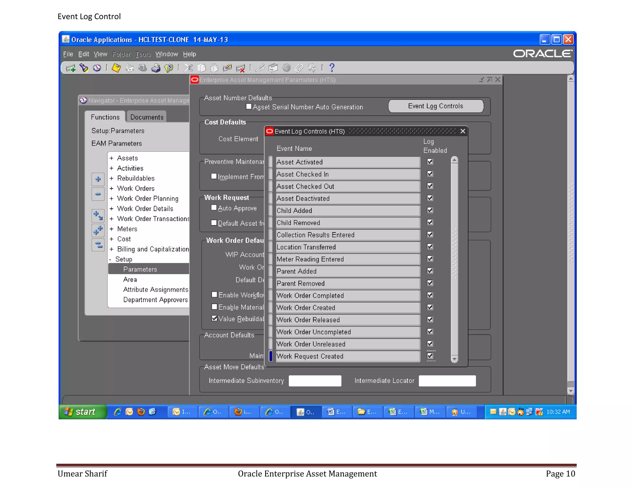Click the Find flashlight toolbar icon

point(84,68)
